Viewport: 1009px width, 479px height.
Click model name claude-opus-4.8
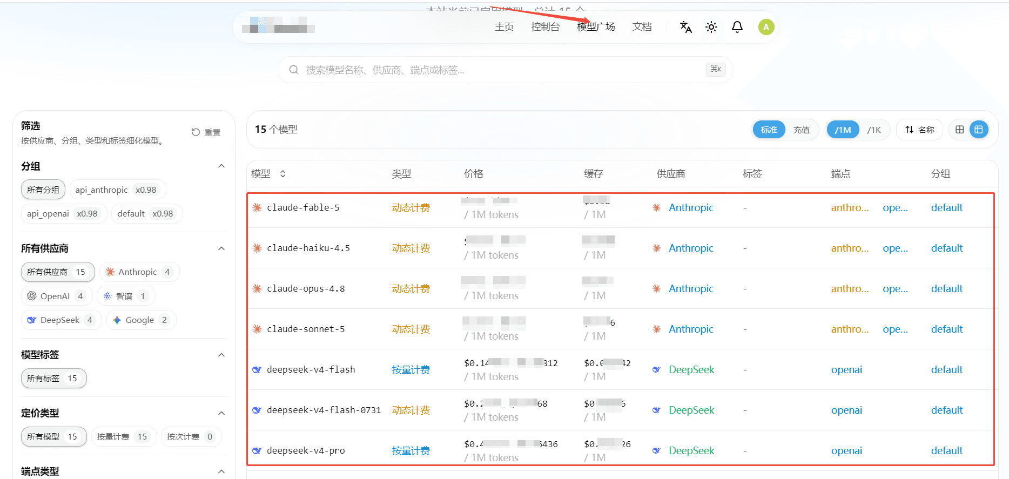[x=306, y=289]
